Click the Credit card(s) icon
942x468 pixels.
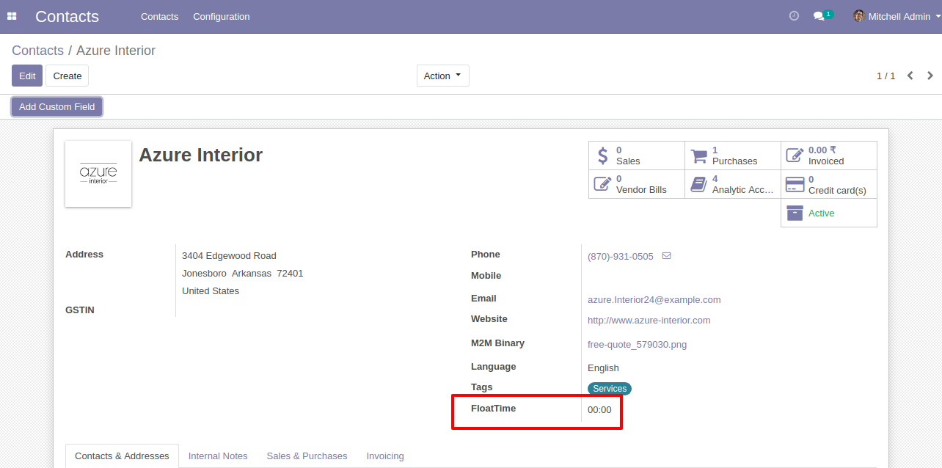tap(795, 184)
